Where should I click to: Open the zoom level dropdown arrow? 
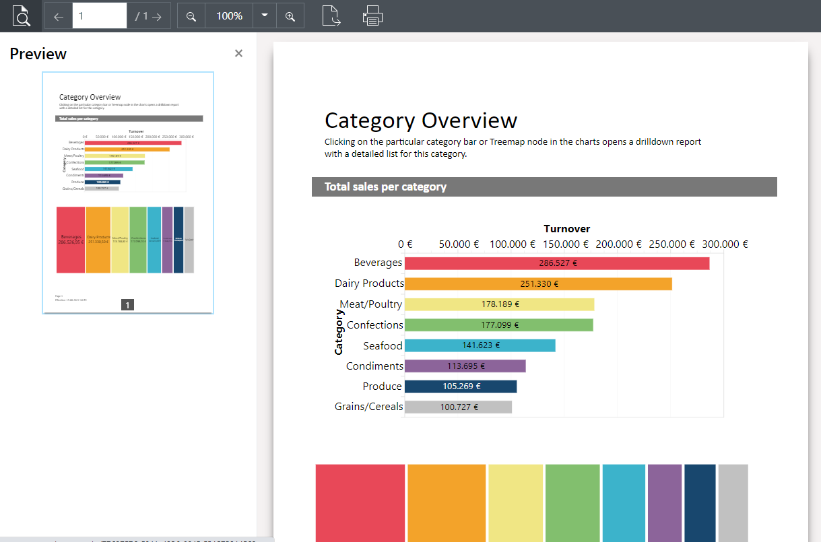tap(265, 15)
